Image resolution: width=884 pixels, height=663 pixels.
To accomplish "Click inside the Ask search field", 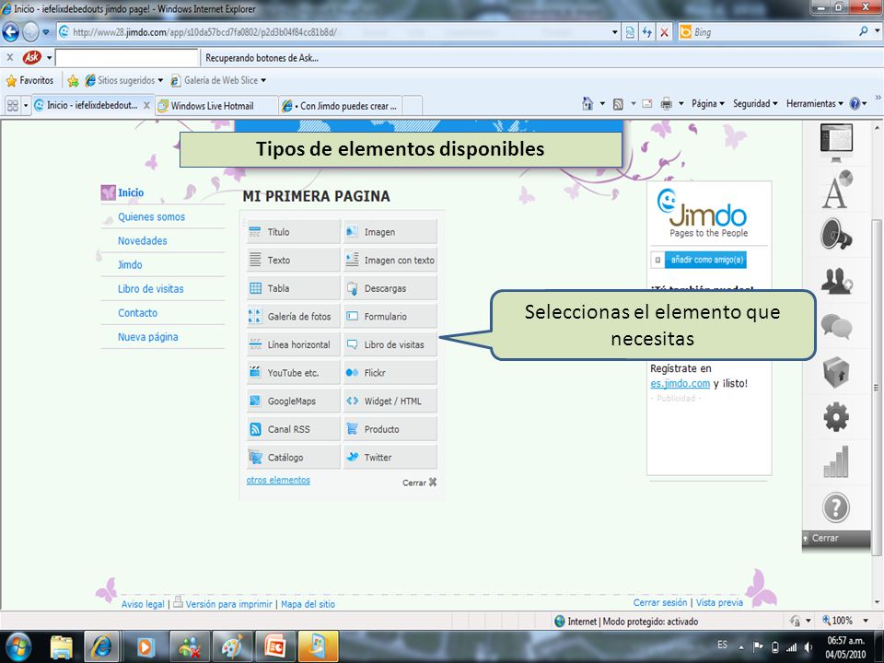I will pyautogui.click(x=127, y=57).
